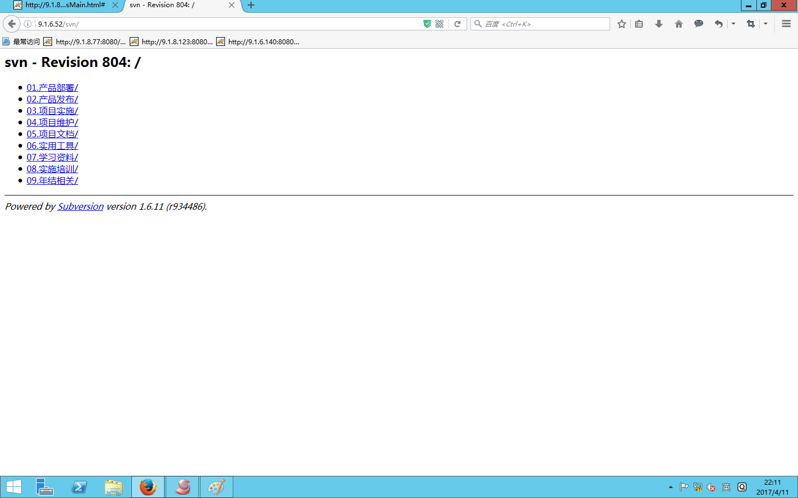Viewport: 798px width, 498px height.
Task: Open the chat bubble toolbar icon
Action: point(699,24)
